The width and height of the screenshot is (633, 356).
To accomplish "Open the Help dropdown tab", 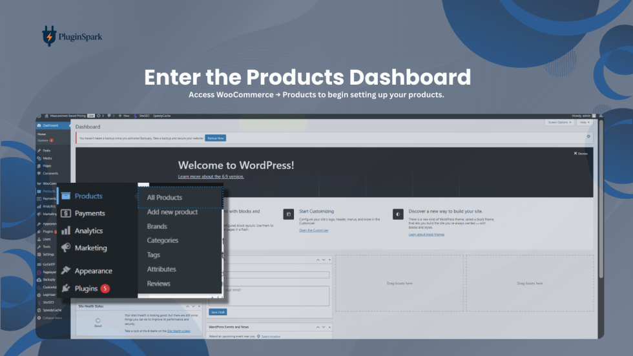I will point(585,122).
